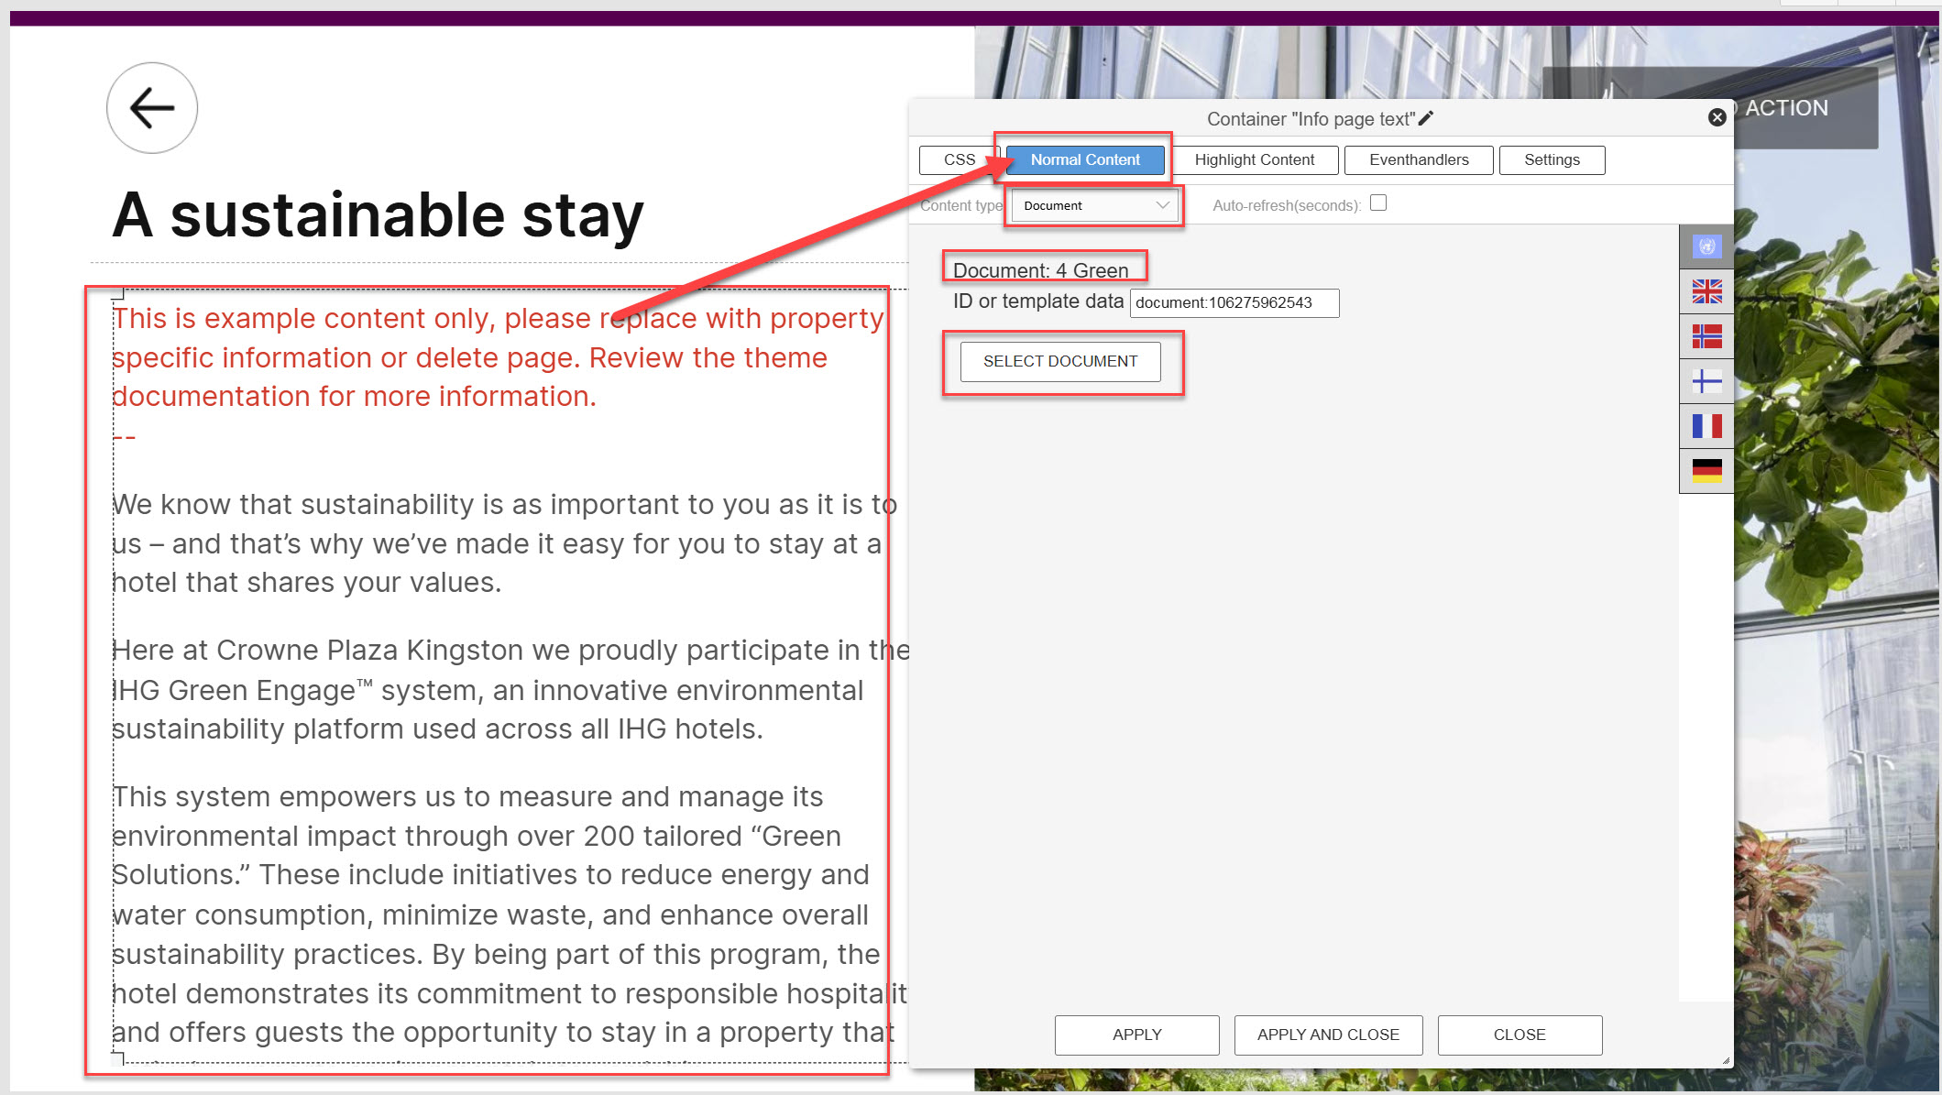Image resolution: width=1942 pixels, height=1095 pixels.
Task: Open the Highlight Content tab
Action: (1254, 159)
